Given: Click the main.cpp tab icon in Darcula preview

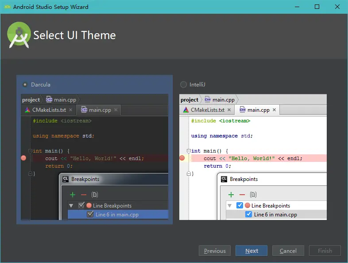Looking at the screenshot, I should coord(84,110).
